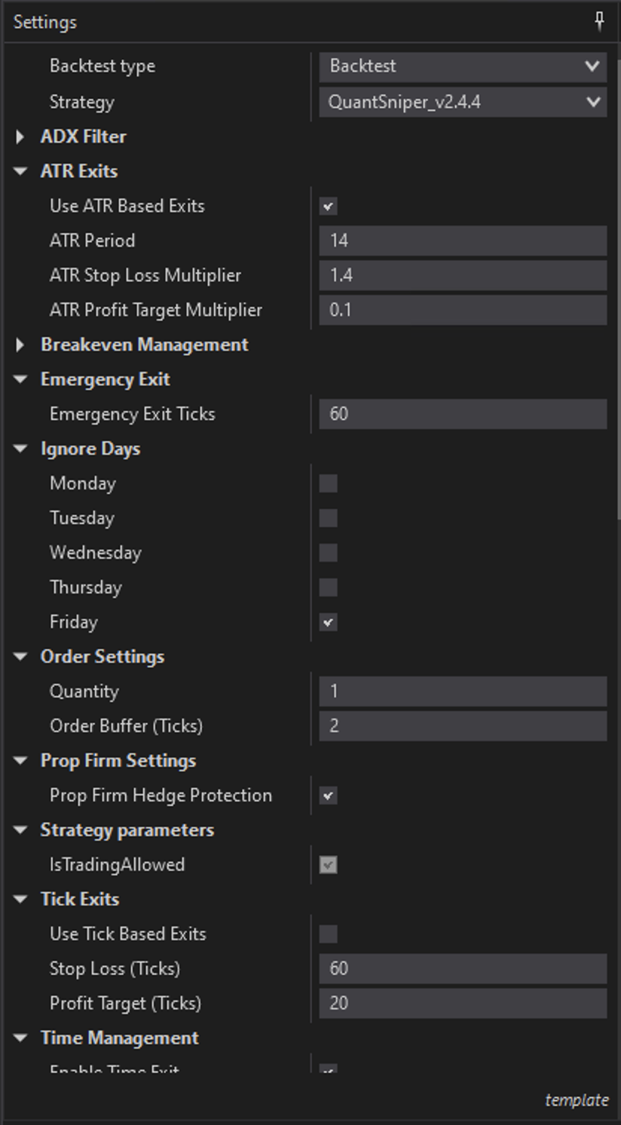
Task: Uncheck Use ATR Based Exits
Action: click(x=328, y=207)
